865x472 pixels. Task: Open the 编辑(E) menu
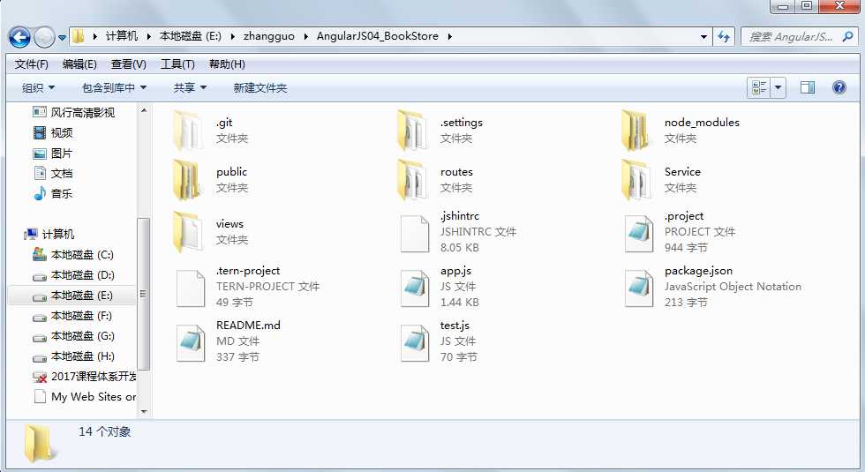[x=79, y=64]
